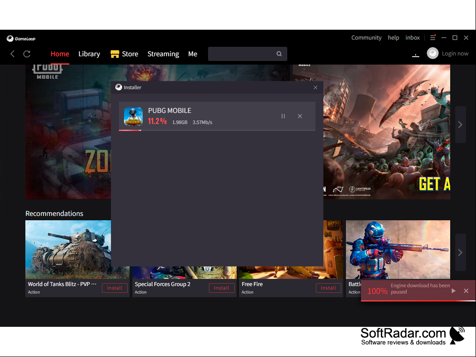Click the 11.2% download percentage
This screenshot has width=476, height=357.
157,122
